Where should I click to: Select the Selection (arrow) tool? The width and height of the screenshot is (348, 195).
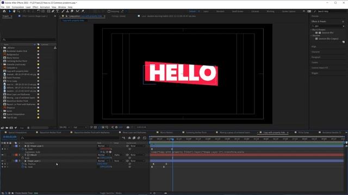tap(10, 11)
